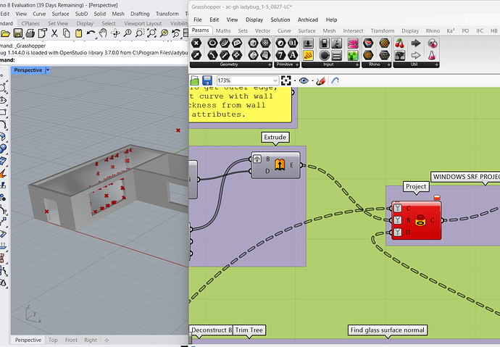Expand Geometry panel with plus
The width and height of the screenshot is (500, 347).
tap(270, 64)
